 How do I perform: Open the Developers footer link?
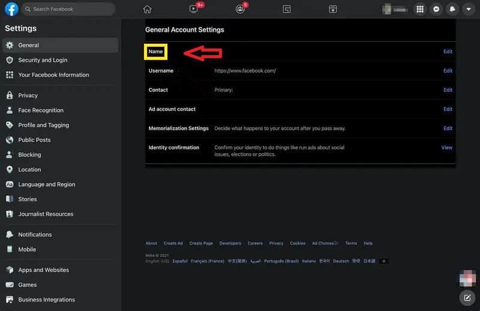point(230,243)
